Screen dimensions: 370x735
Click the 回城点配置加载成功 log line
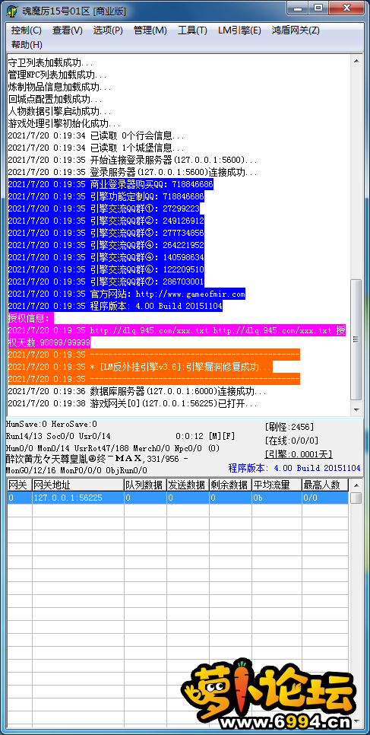55,100
